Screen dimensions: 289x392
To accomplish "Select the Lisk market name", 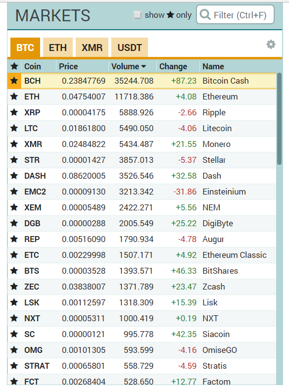I will tap(210, 302).
